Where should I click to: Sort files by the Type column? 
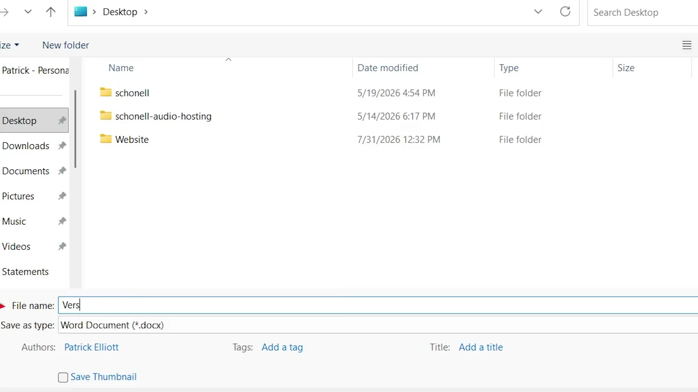509,68
